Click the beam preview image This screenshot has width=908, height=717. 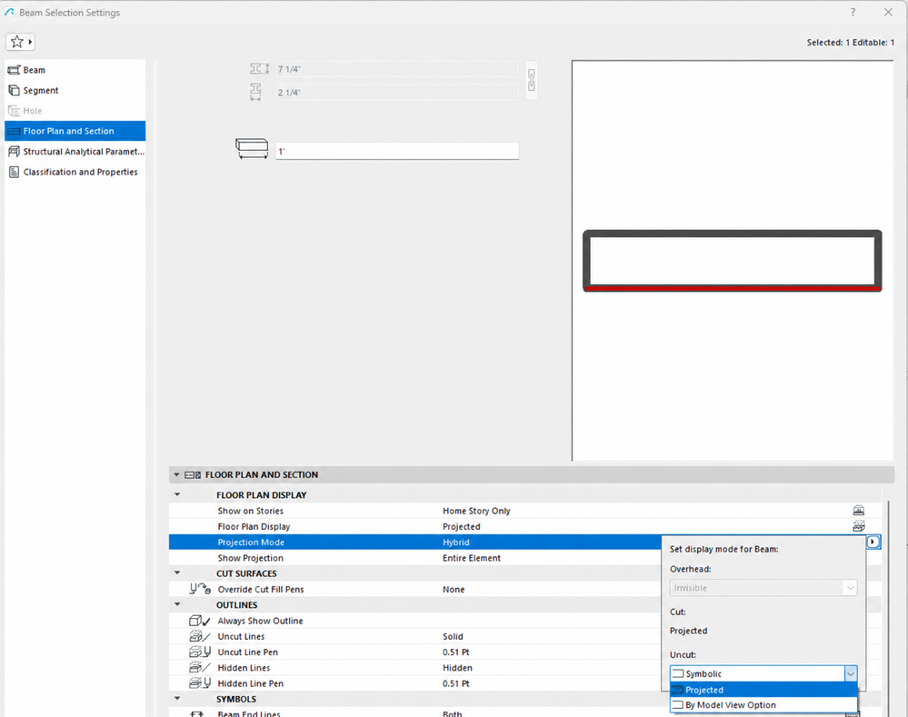click(x=733, y=261)
